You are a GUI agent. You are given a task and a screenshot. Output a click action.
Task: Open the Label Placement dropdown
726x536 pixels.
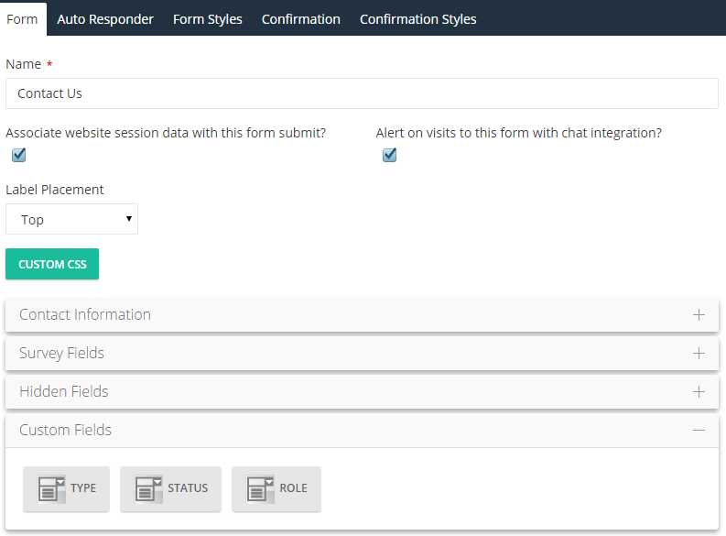pos(71,219)
